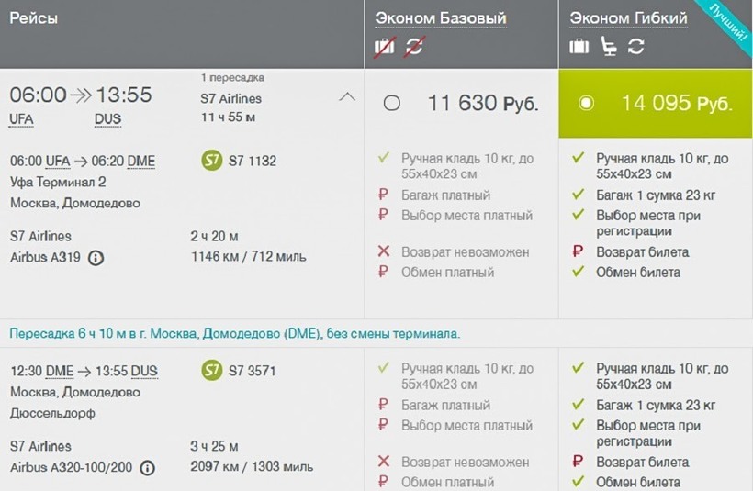Image resolution: width=753 pixels, height=491 pixels.
Task: Click the seat selection icon under Эконом Гибкий
Action: coord(608,47)
